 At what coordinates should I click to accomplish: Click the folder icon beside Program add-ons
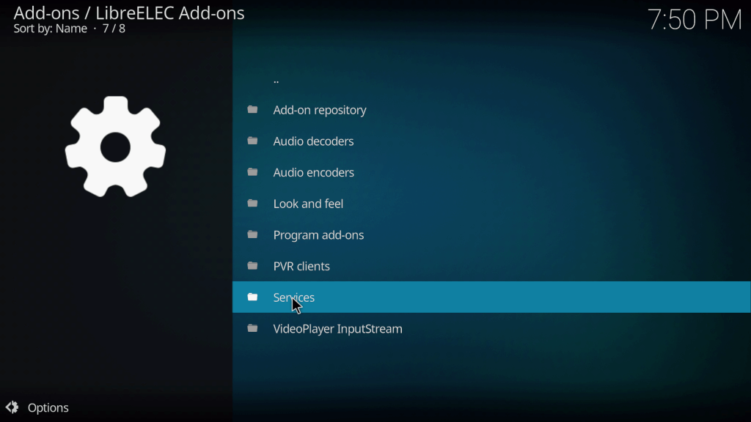[x=253, y=234]
